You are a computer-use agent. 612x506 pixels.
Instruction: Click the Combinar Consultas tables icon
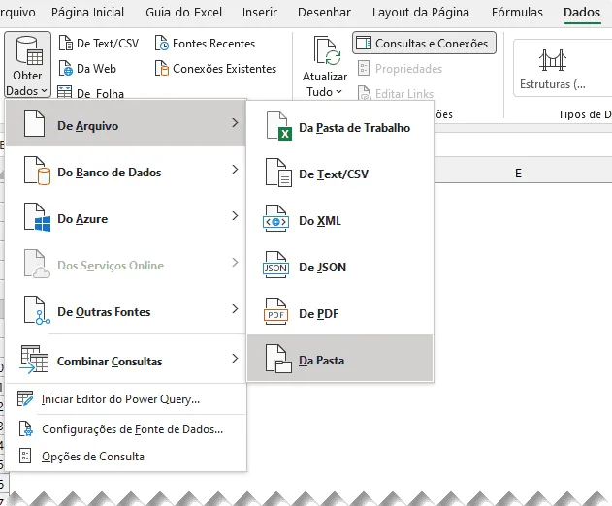(x=34, y=359)
